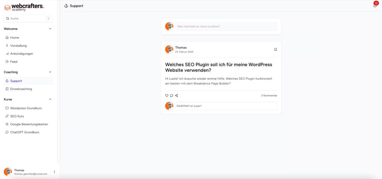Click Thomas's avatar in the post header

click(x=169, y=49)
